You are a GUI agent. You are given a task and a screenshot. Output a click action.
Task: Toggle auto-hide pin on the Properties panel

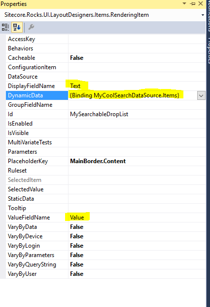[x=192, y=3]
